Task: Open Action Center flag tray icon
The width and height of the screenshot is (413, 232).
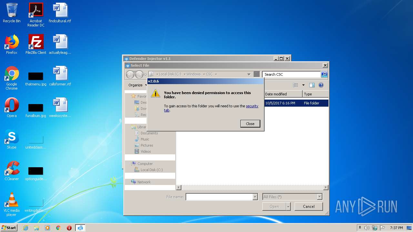Action: pyautogui.click(x=382, y=228)
